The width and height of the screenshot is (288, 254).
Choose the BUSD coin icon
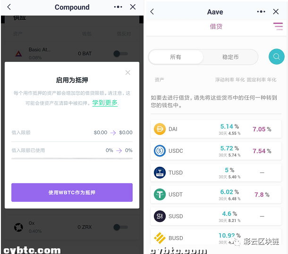pos(160,238)
